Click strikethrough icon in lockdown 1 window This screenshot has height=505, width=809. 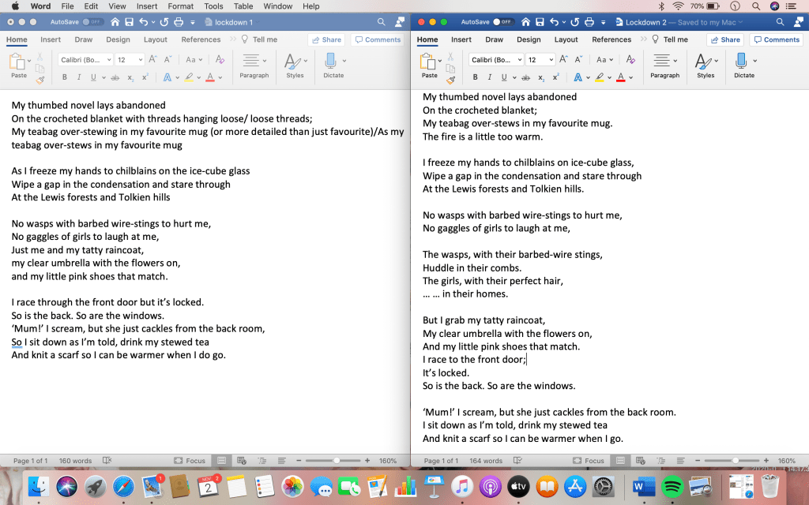pyautogui.click(x=115, y=77)
